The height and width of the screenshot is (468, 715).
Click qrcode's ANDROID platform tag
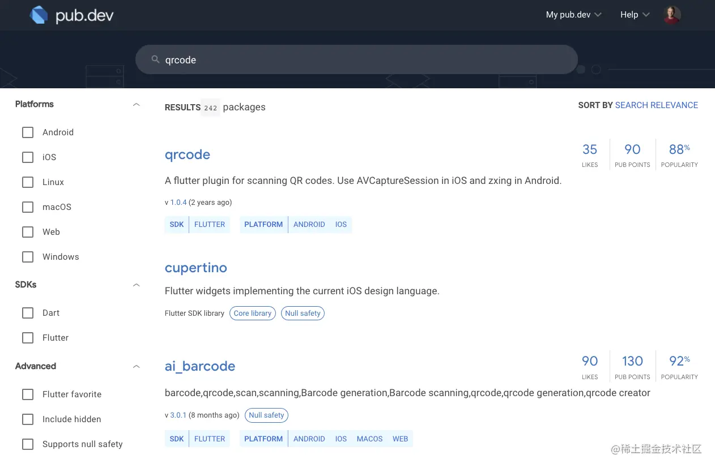coord(309,224)
